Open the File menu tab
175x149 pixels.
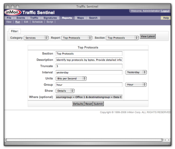[x=9, y=18]
